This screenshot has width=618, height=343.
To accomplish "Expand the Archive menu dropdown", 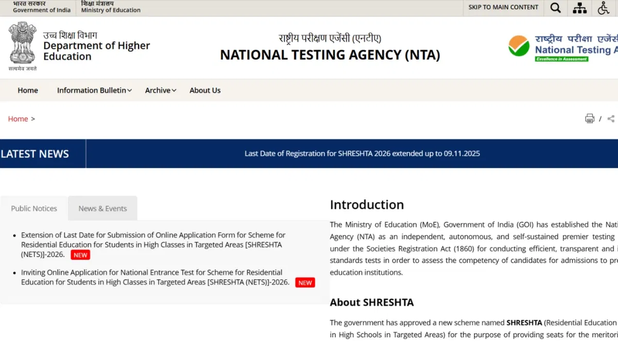I will (x=160, y=91).
